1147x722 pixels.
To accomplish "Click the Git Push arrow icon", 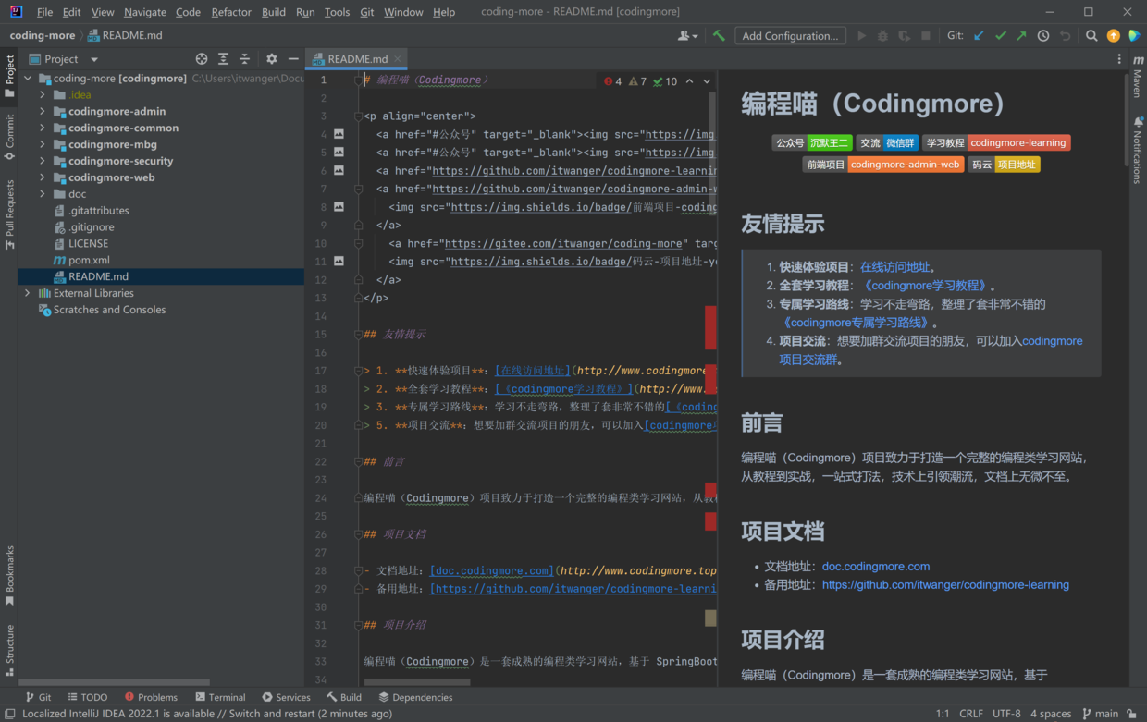I will [1021, 36].
